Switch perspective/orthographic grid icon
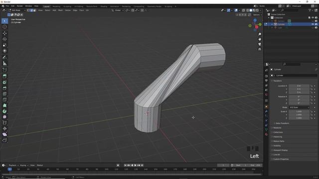This screenshot has width=319, height=179. tap(260, 49)
